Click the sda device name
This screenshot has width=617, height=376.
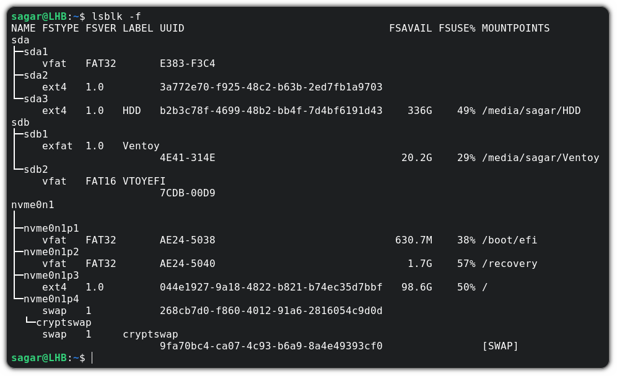(x=20, y=40)
